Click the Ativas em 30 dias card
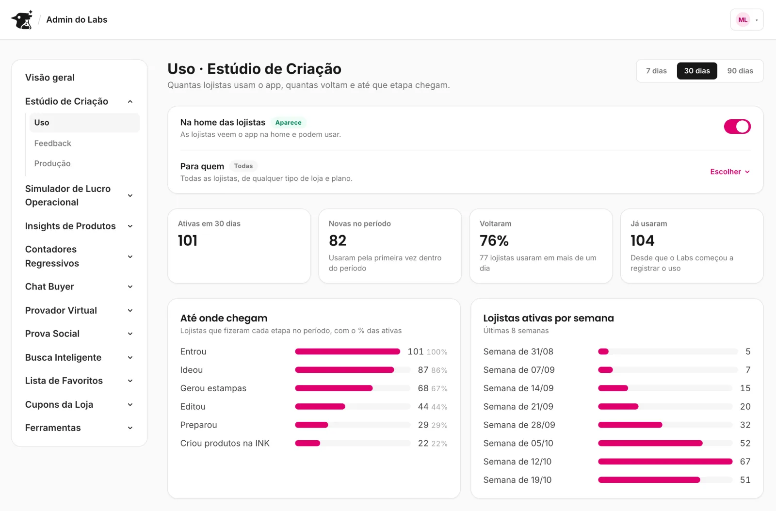The height and width of the screenshot is (511, 776). (x=239, y=246)
